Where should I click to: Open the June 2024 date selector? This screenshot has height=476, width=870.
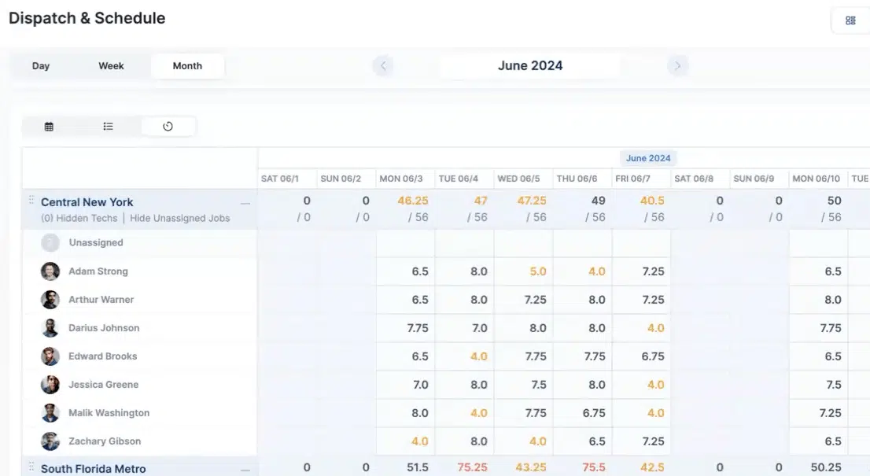531,65
